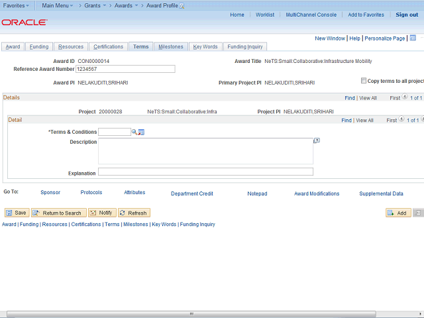Go to Attributes link

tap(134, 192)
